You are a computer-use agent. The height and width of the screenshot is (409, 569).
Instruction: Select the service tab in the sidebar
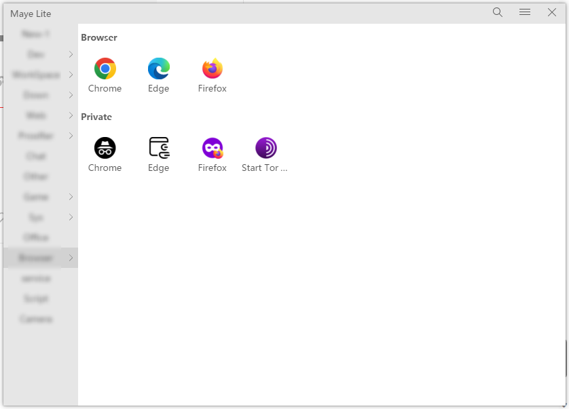click(35, 278)
